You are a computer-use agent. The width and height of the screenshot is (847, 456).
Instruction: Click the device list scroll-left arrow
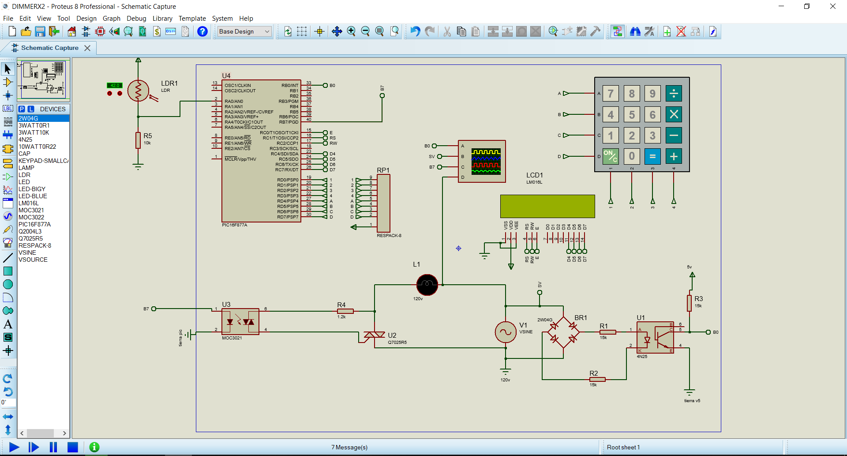click(22, 433)
